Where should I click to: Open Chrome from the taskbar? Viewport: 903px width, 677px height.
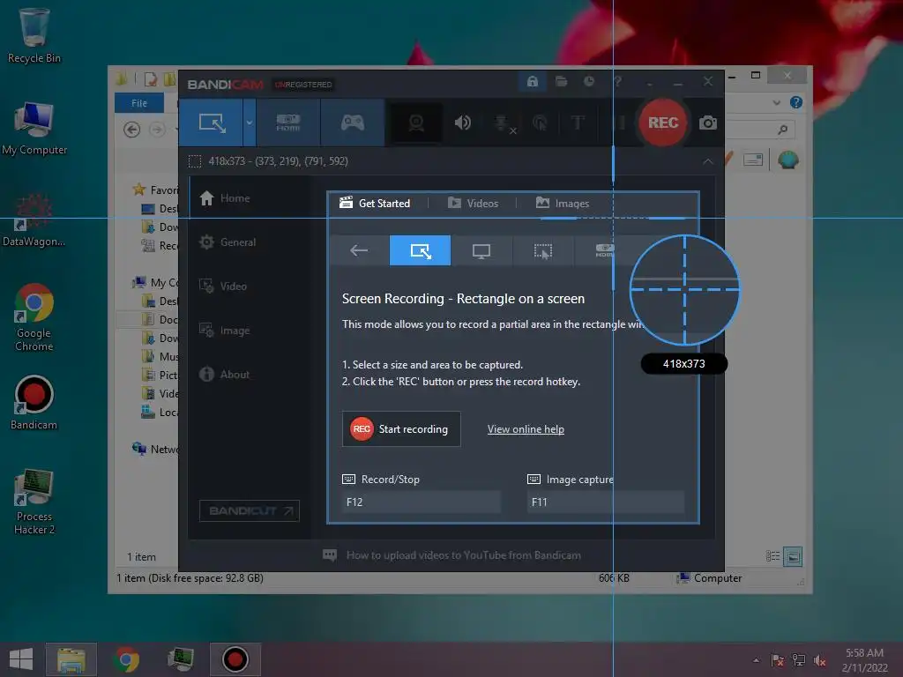click(x=127, y=659)
